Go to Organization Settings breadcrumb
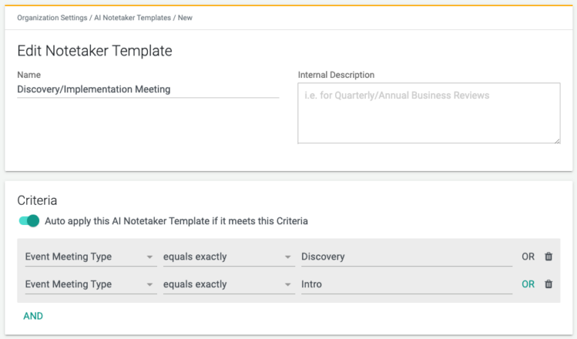Image resolution: width=577 pixels, height=339 pixels. pos(52,18)
